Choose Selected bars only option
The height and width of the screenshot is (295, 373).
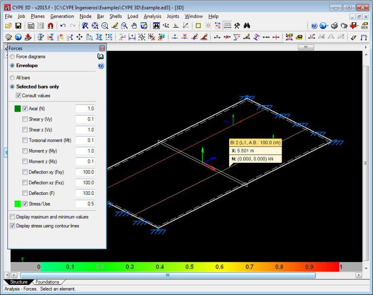point(12,87)
